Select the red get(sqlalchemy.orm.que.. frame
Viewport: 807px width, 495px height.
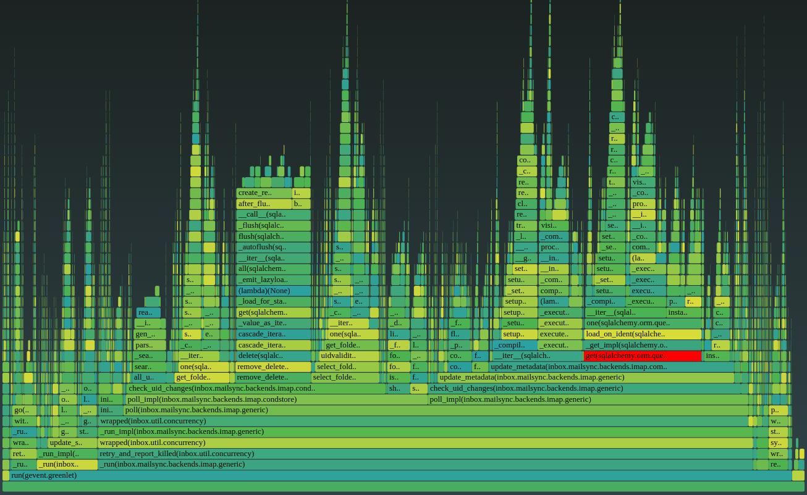643,356
